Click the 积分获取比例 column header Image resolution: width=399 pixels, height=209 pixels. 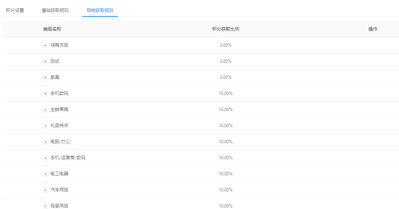tap(225, 29)
